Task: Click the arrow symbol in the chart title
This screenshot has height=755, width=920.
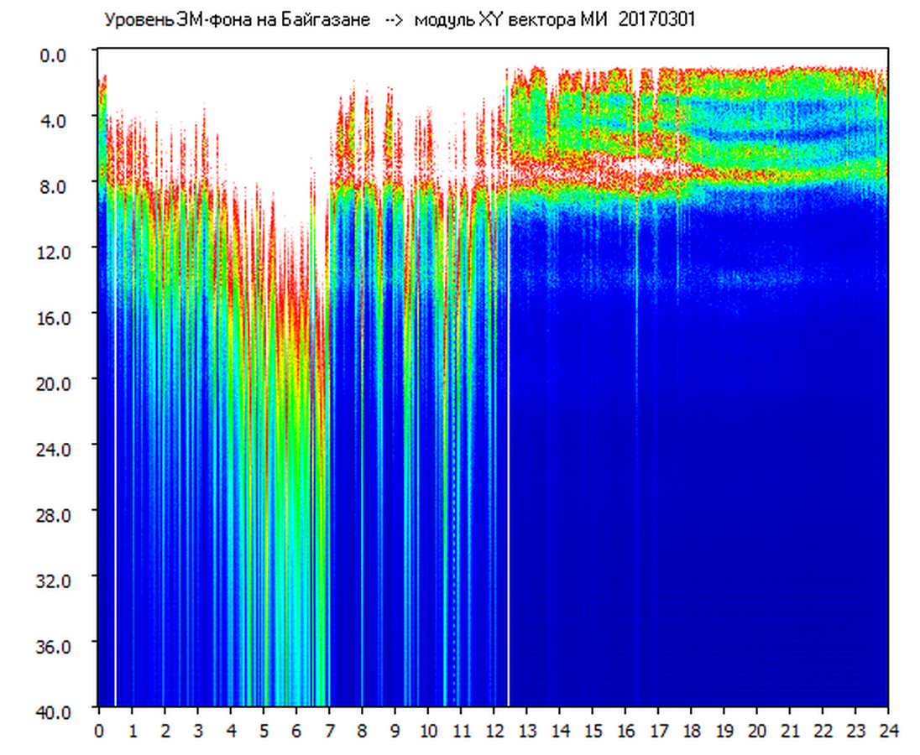Action: tap(393, 20)
